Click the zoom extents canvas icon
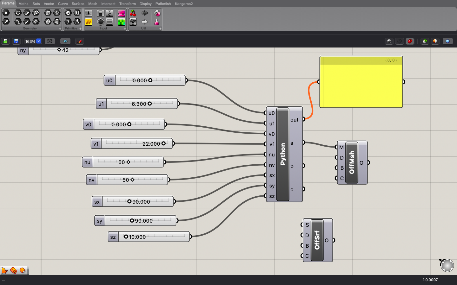 [x=50, y=41]
